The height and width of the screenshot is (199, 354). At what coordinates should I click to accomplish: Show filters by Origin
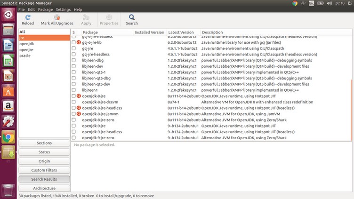(x=44, y=161)
